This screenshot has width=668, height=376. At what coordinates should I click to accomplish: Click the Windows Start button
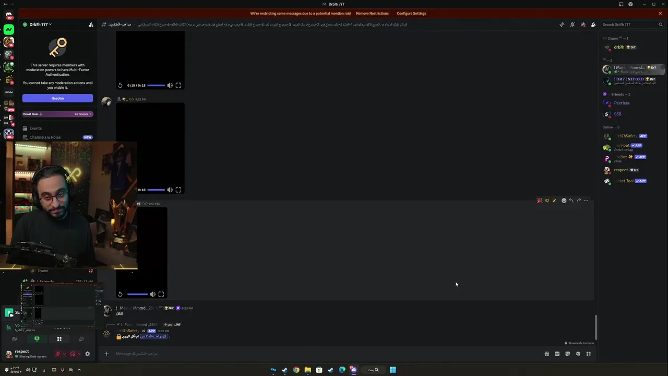392,370
